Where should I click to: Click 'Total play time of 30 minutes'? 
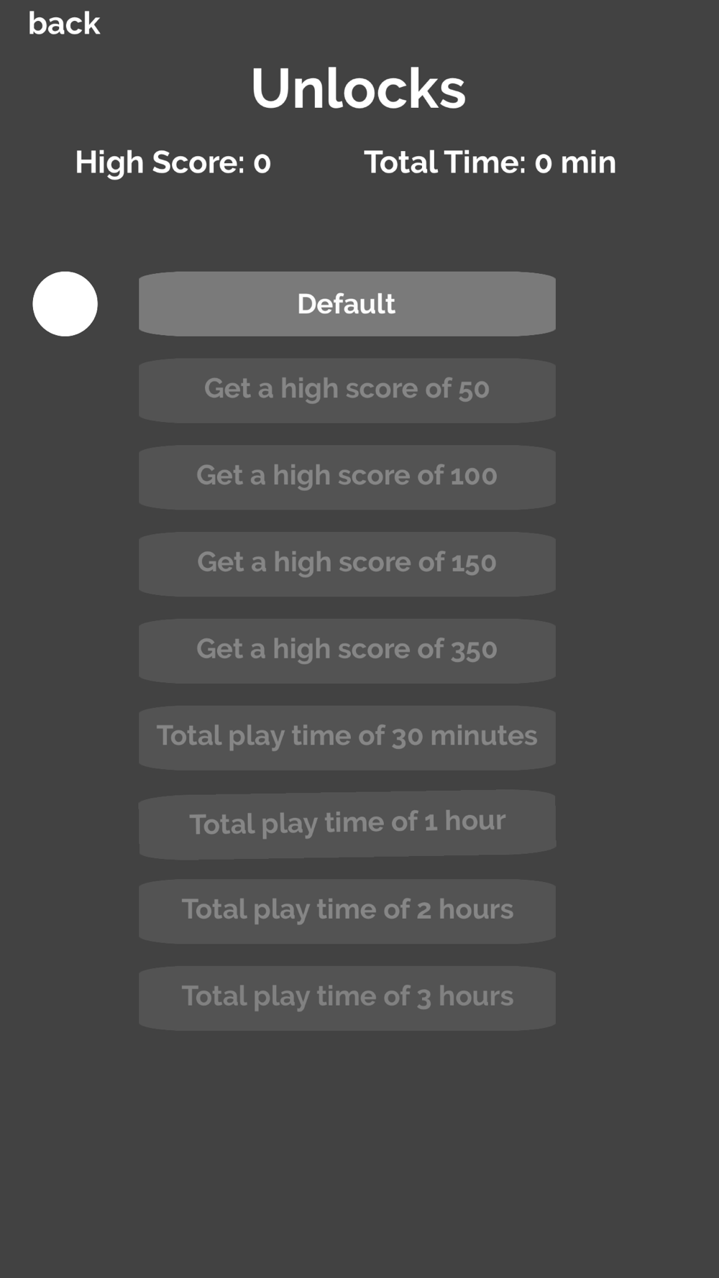coord(347,737)
